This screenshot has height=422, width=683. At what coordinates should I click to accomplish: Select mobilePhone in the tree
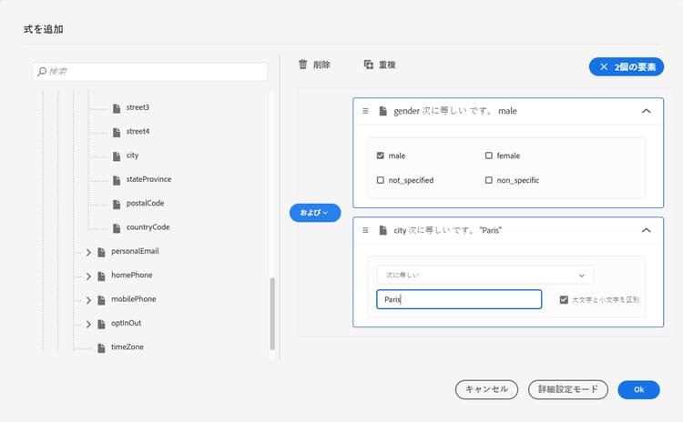(133, 299)
